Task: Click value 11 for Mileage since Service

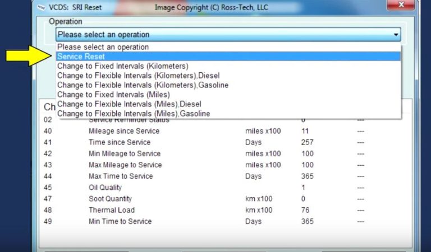Action: click(x=305, y=131)
